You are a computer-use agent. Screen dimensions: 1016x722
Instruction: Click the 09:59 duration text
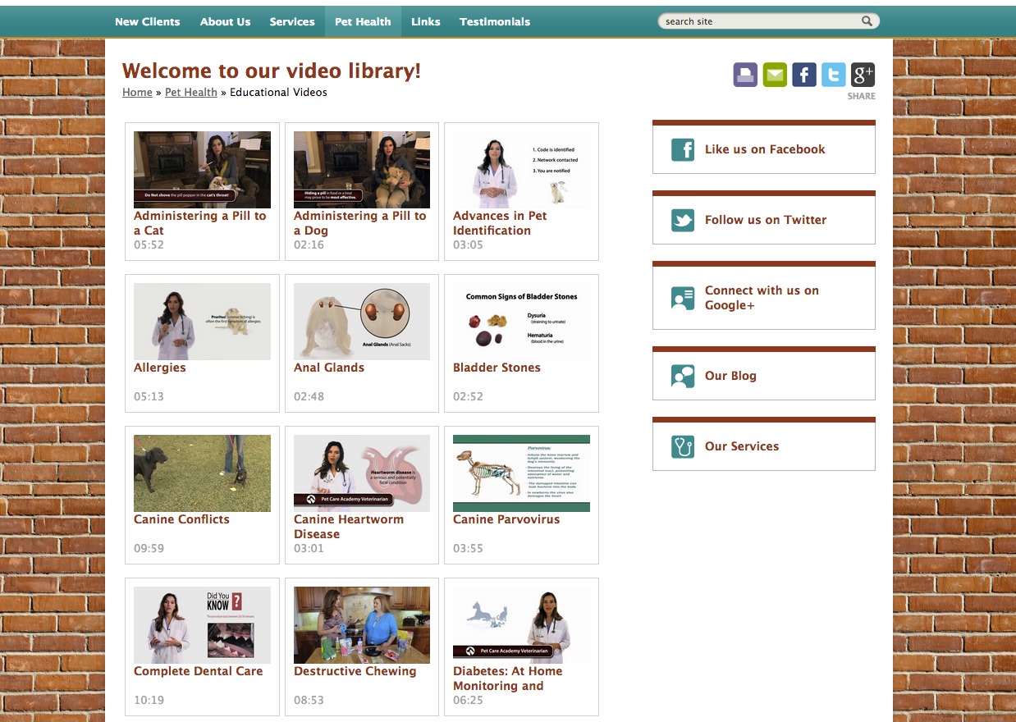pyautogui.click(x=149, y=548)
